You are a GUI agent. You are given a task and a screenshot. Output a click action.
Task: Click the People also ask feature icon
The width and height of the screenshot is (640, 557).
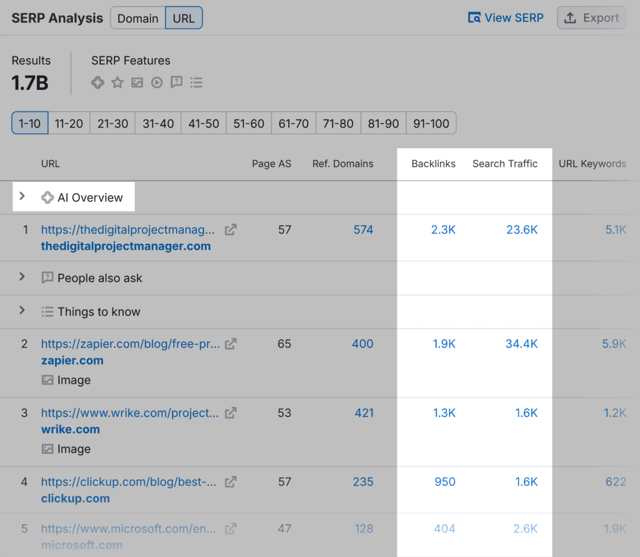click(x=177, y=83)
